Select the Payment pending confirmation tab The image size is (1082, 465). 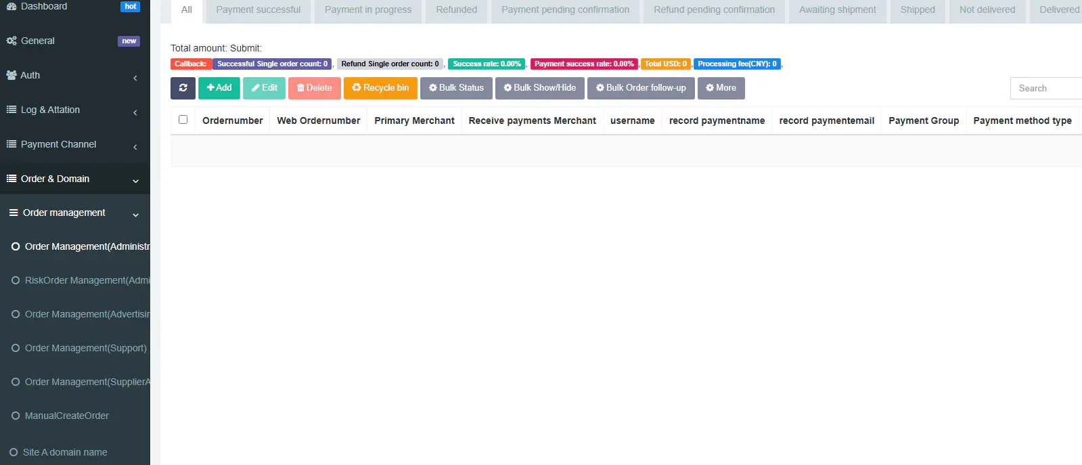point(566,10)
